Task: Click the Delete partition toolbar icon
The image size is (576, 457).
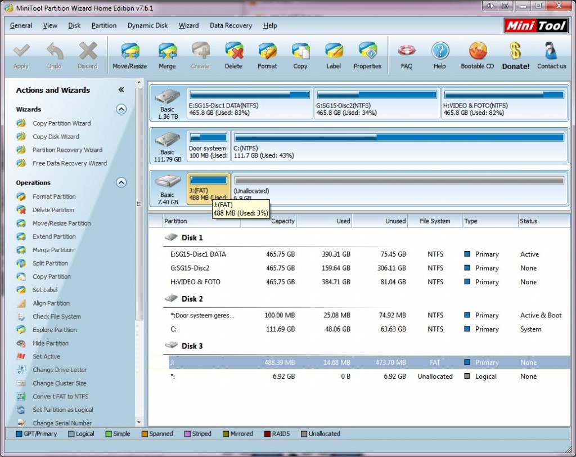Action: point(234,51)
